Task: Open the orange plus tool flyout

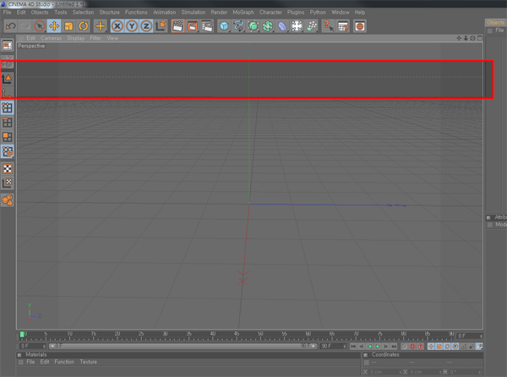Action: (101, 26)
